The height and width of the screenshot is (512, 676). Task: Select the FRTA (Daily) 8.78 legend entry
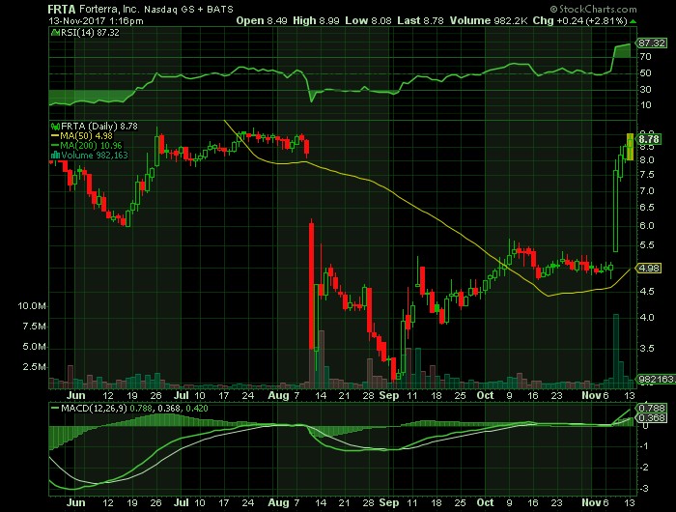[99, 127]
